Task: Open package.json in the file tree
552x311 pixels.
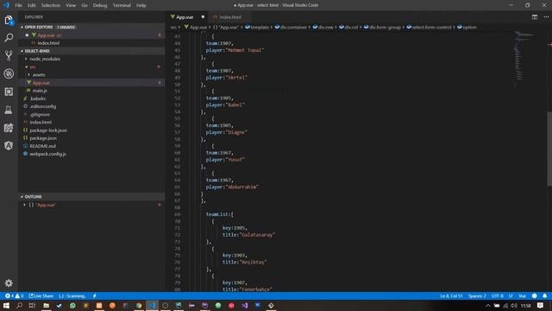Action: pos(43,138)
